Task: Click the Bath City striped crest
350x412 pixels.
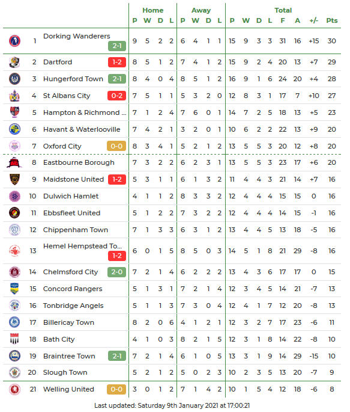Action: [14, 339]
